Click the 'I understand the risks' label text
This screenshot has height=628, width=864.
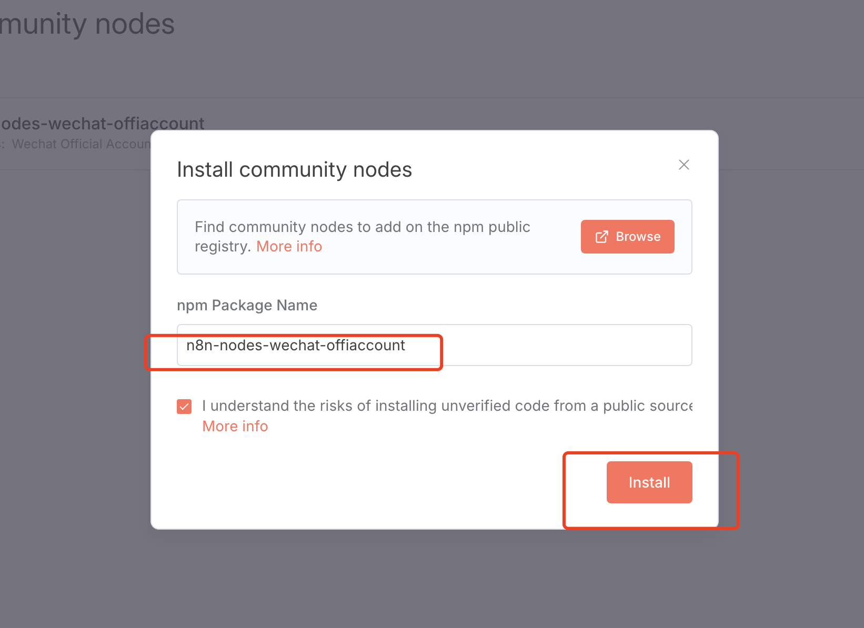pyautogui.click(x=447, y=406)
